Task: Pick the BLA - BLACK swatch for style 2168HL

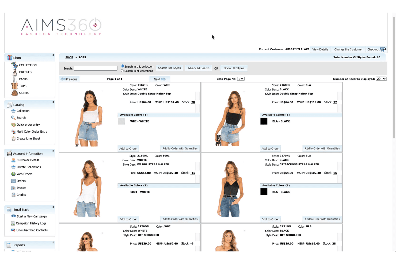Action: coord(264,121)
